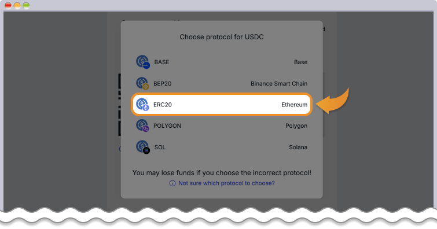Screen dimensions: 437x229
Task: Click the Polygon network name
Action: click(296, 126)
